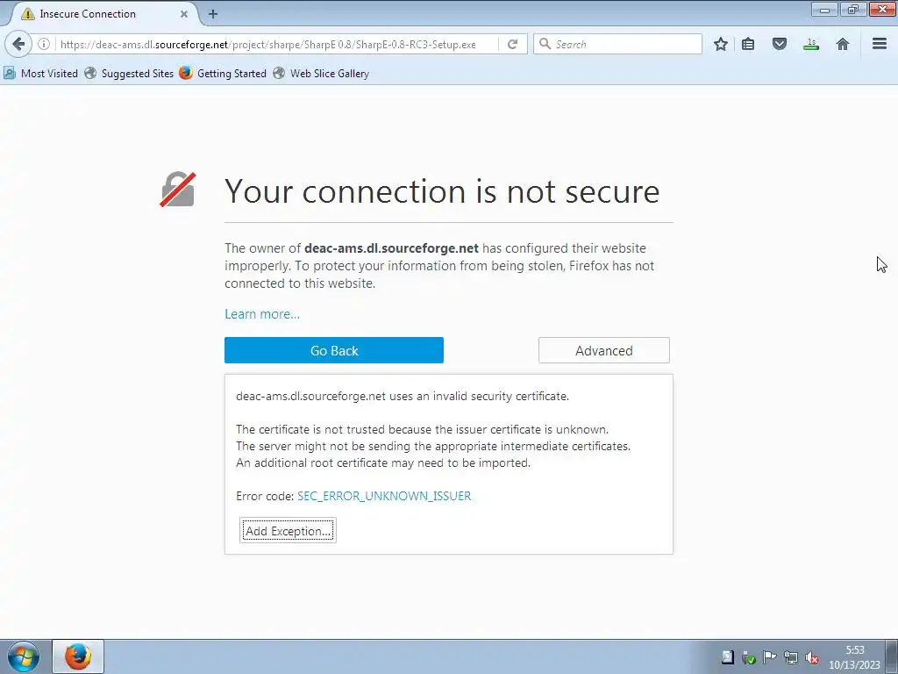Show bookmarks list icon
898x674 pixels.
pos(748,44)
